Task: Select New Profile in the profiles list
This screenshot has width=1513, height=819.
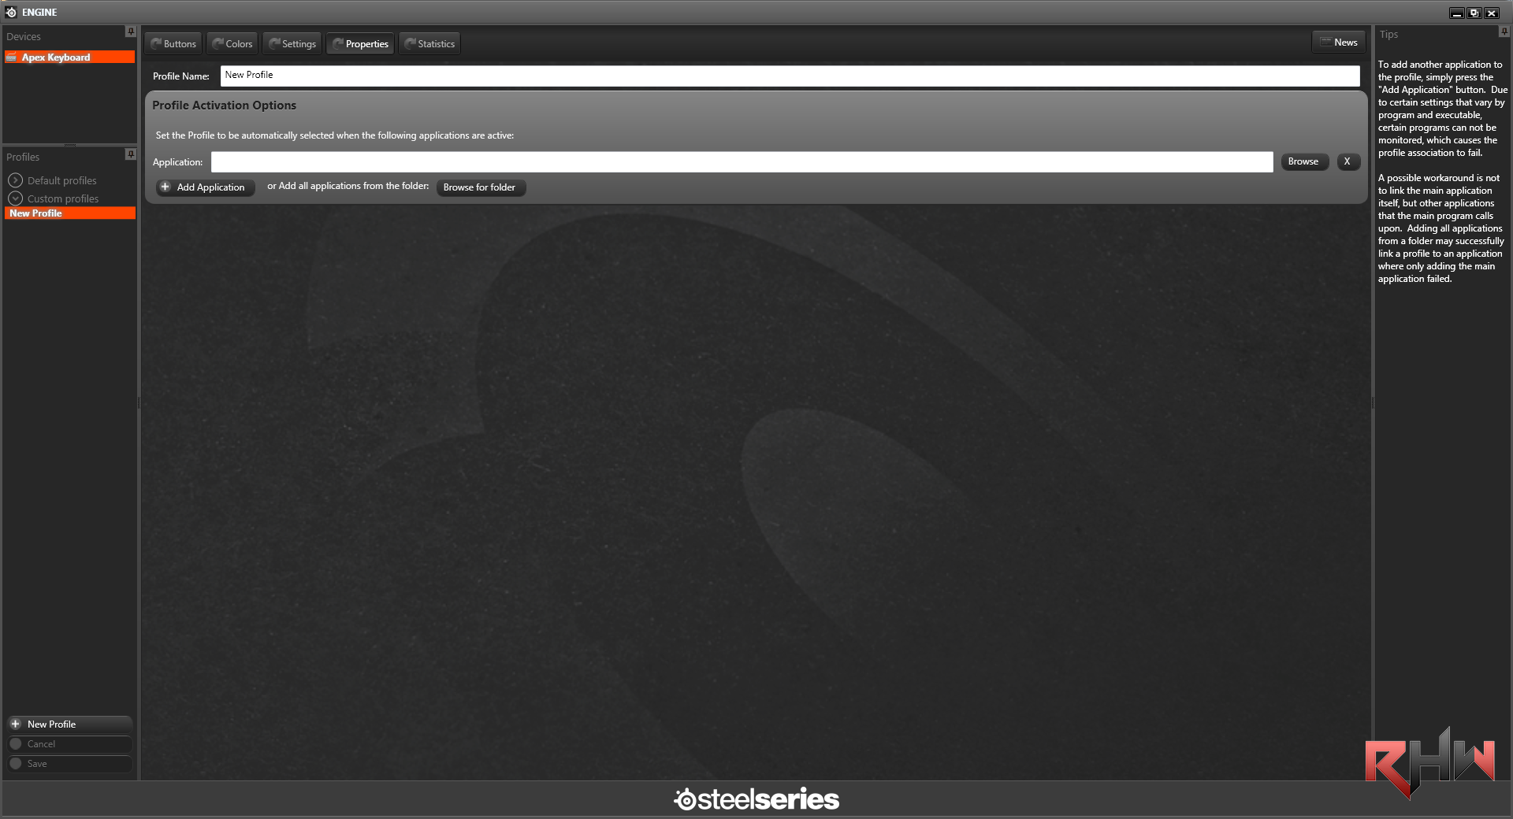Action: pyautogui.click(x=69, y=213)
